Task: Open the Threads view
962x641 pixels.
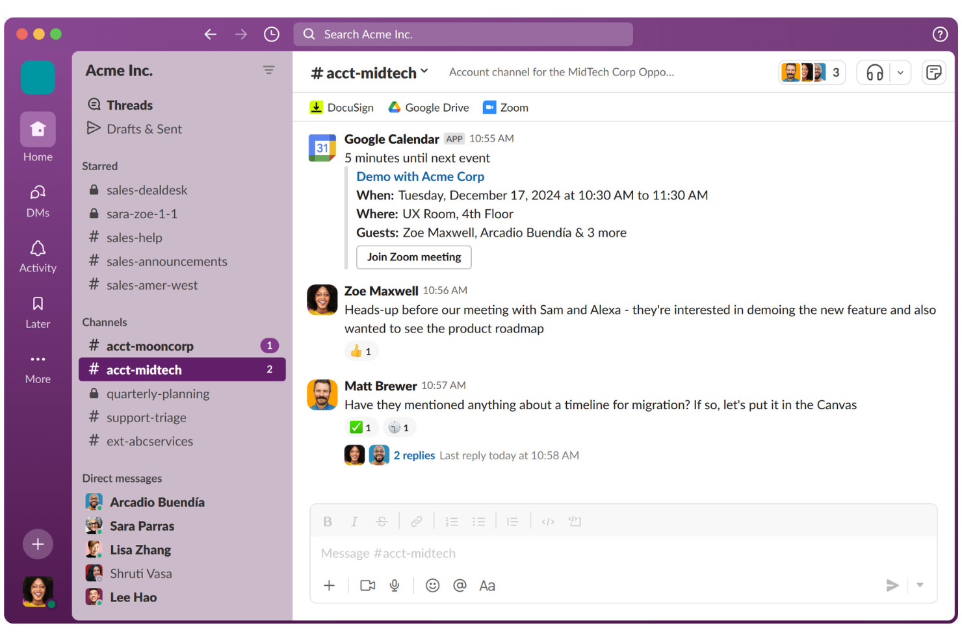Action: coord(129,105)
